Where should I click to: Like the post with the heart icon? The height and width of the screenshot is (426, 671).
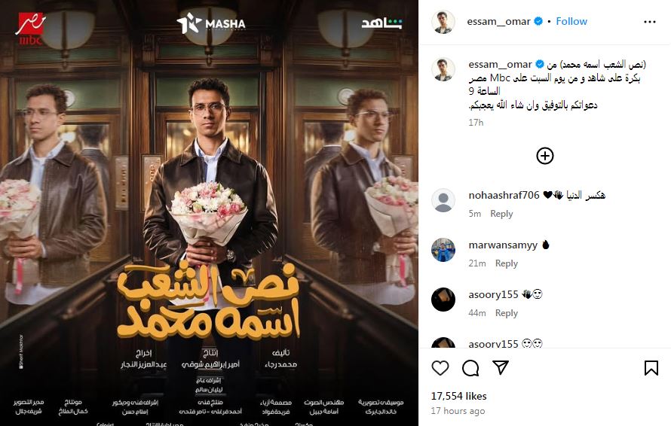[x=440, y=368]
